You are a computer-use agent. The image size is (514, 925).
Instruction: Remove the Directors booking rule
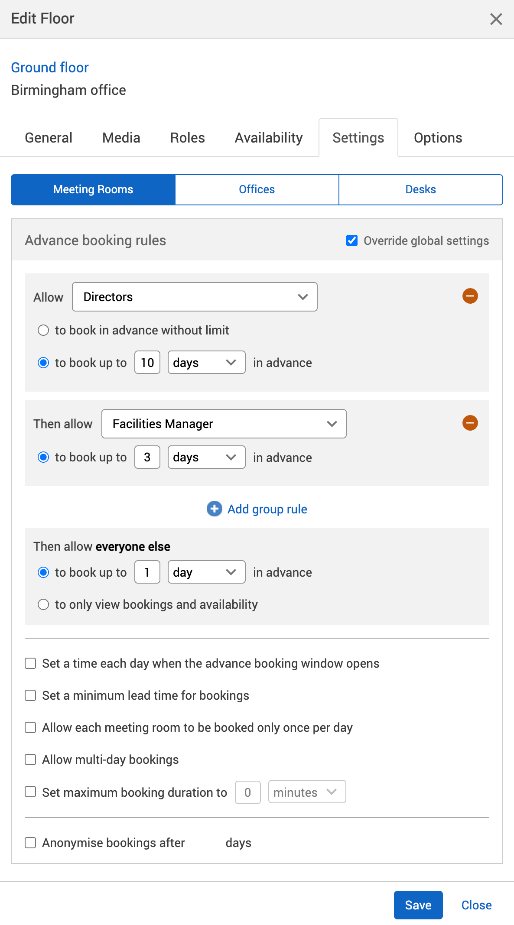470,296
